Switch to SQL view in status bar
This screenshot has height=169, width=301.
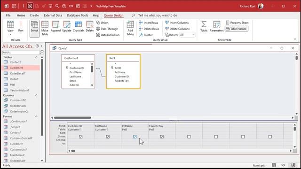click(283, 165)
